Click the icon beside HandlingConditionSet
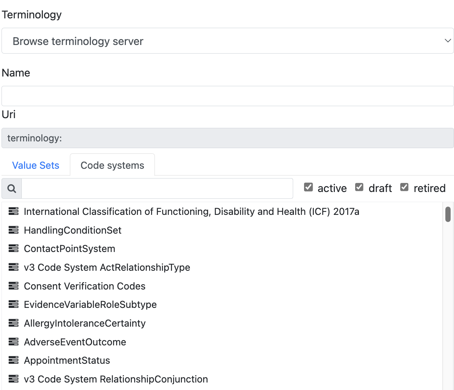This screenshot has height=390, width=454. click(14, 230)
